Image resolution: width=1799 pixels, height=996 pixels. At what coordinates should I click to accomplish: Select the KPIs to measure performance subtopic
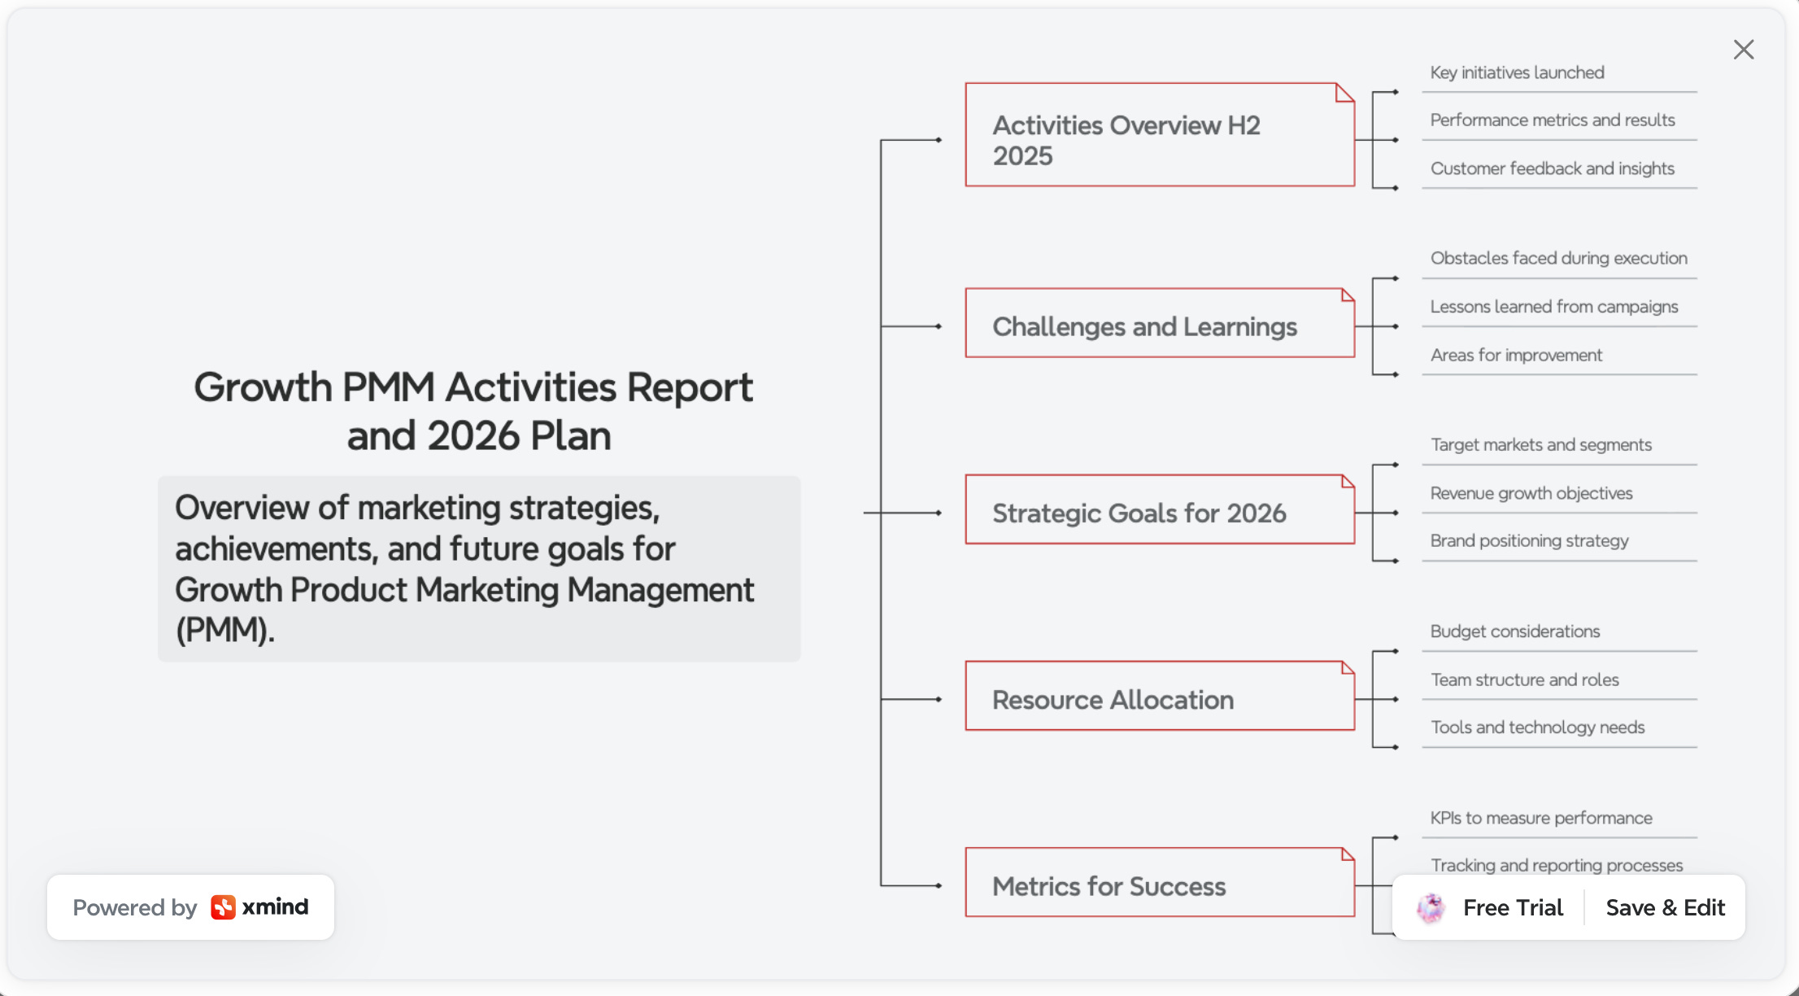[1540, 818]
